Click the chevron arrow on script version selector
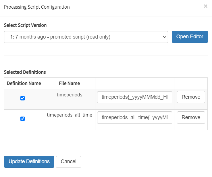This screenshot has width=212, height=177. point(164,37)
